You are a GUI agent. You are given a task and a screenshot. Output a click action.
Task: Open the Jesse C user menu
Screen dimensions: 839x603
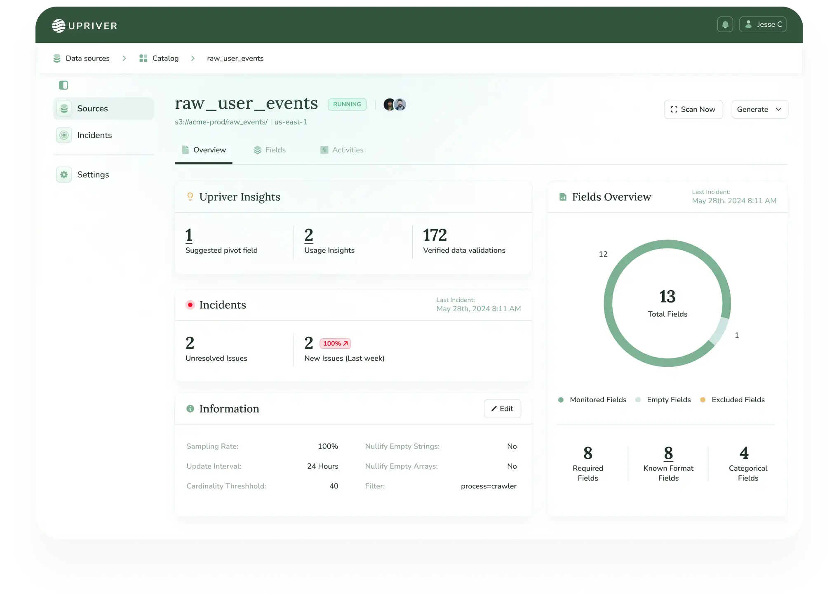[762, 25]
